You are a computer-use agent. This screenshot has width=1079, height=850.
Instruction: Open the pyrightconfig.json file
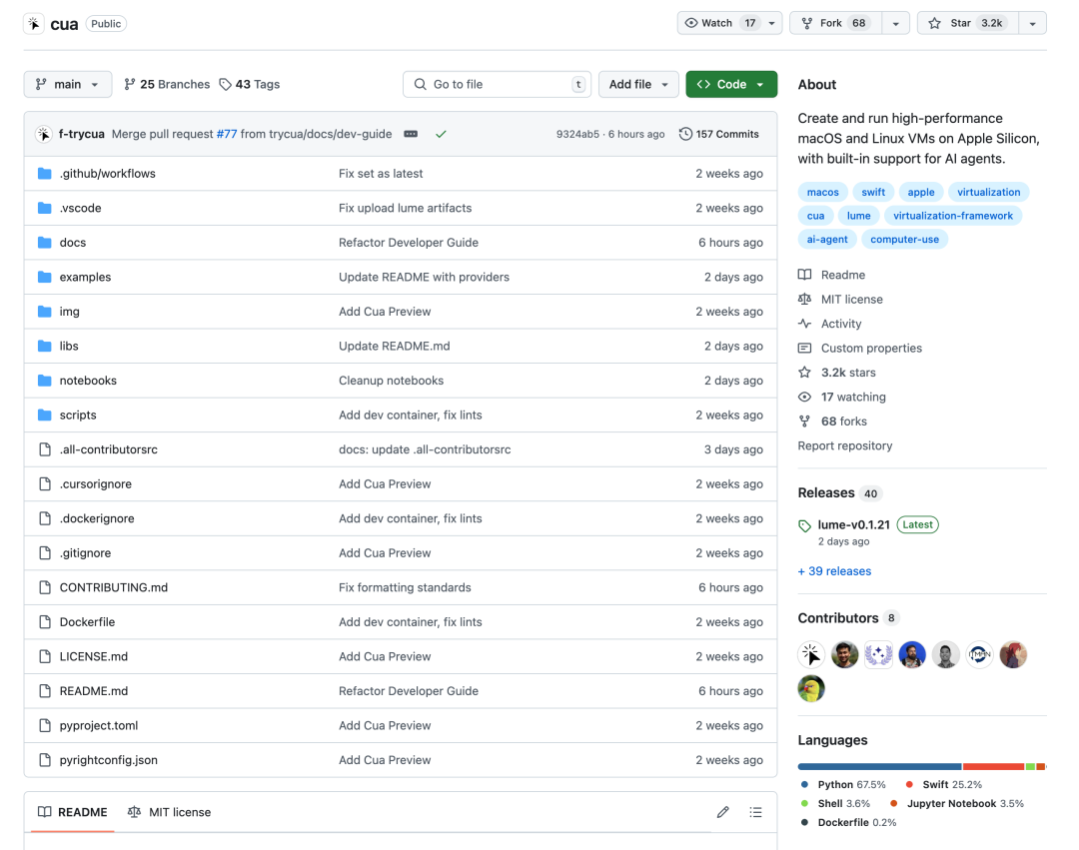tap(109, 760)
